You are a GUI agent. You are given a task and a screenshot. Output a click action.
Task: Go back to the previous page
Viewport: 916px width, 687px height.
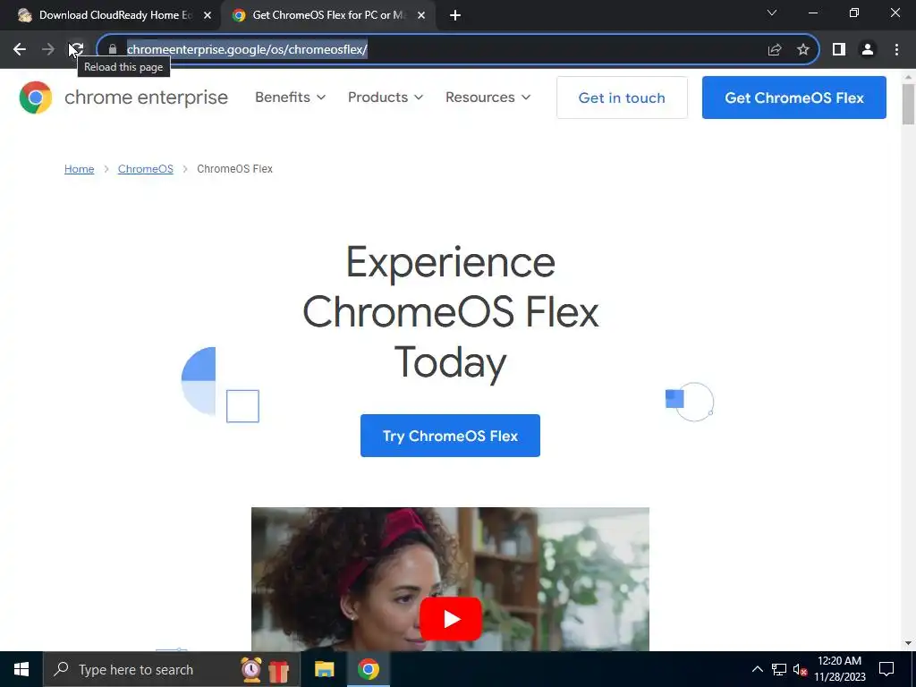pos(20,49)
